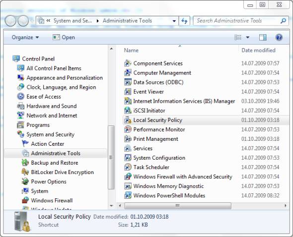293x237 pixels.
Task: Click the Control Panel icon in navigation tree
Action: click(x=16, y=59)
